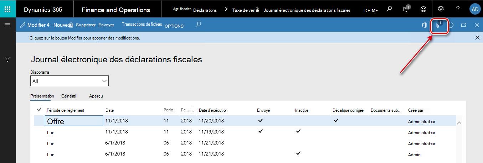Open the AD user account avatar
Viewport: 483px width, 163px height.
(x=475, y=9)
